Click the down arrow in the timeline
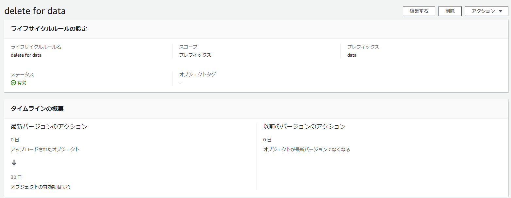Screen dimensions: 511x198 (14, 163)
